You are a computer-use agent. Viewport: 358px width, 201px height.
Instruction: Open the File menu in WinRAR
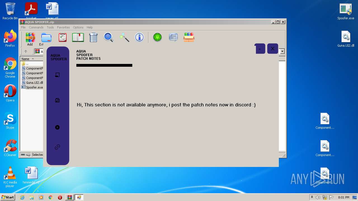click(23, 27)
